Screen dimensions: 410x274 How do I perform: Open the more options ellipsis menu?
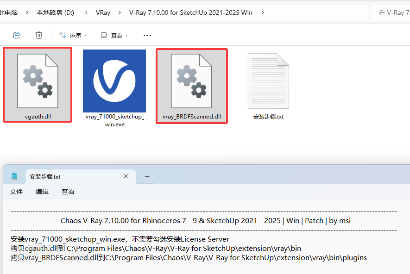(x=147, y=35)
